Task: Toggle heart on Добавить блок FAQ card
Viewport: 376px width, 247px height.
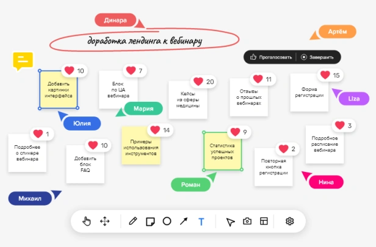Action: point(93,145)
